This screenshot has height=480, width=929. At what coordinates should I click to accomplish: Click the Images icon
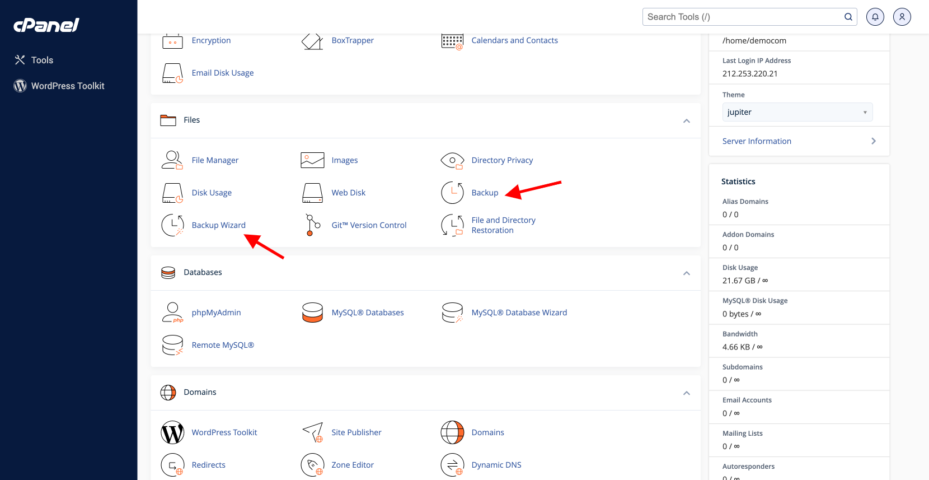(312, 160)
